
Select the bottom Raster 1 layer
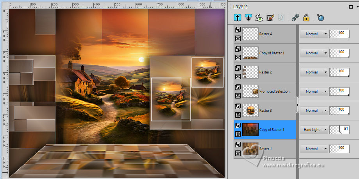coord(266,149)
